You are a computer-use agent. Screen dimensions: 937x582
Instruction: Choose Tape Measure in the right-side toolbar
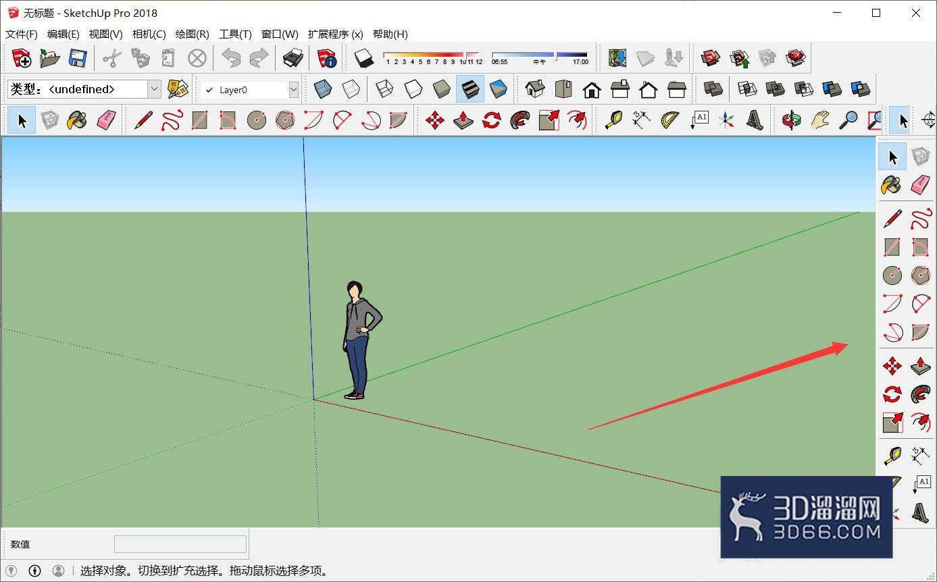click(x=892, y=456)
